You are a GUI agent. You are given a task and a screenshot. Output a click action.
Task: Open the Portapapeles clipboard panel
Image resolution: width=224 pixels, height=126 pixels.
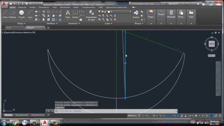pyautogui.click(x=181, y=14)
